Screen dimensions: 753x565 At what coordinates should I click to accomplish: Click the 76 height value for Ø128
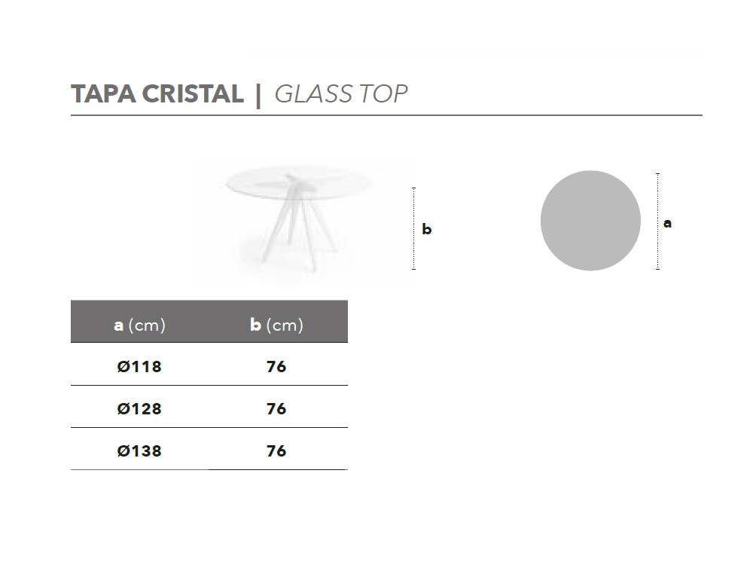[x=276, y=409]
